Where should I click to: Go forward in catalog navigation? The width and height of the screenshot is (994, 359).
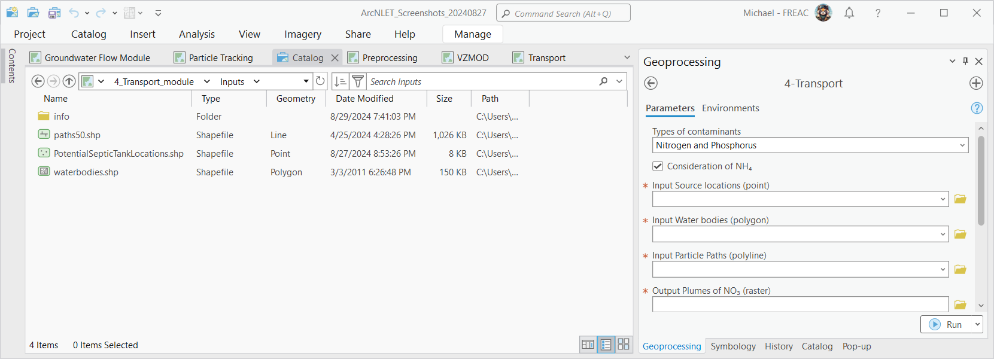pos(53,81)
